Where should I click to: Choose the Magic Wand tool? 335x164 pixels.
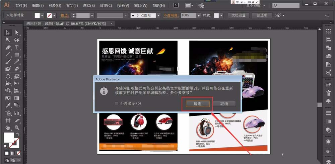(x=8, y=40)
